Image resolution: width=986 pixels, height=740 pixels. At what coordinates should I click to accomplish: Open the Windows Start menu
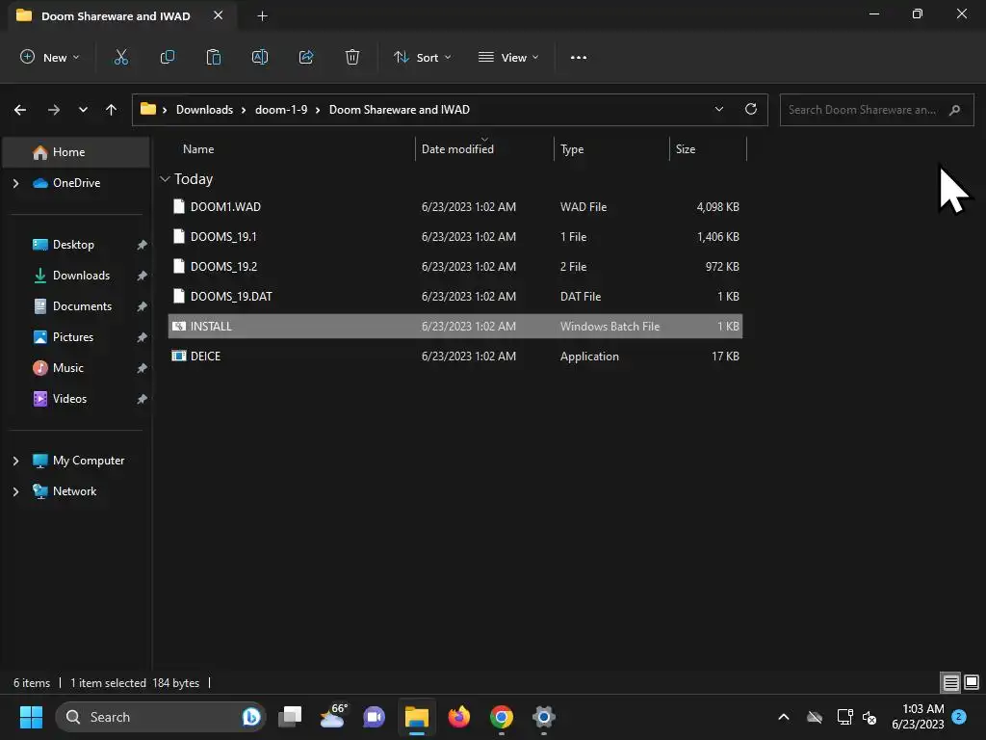31,717
